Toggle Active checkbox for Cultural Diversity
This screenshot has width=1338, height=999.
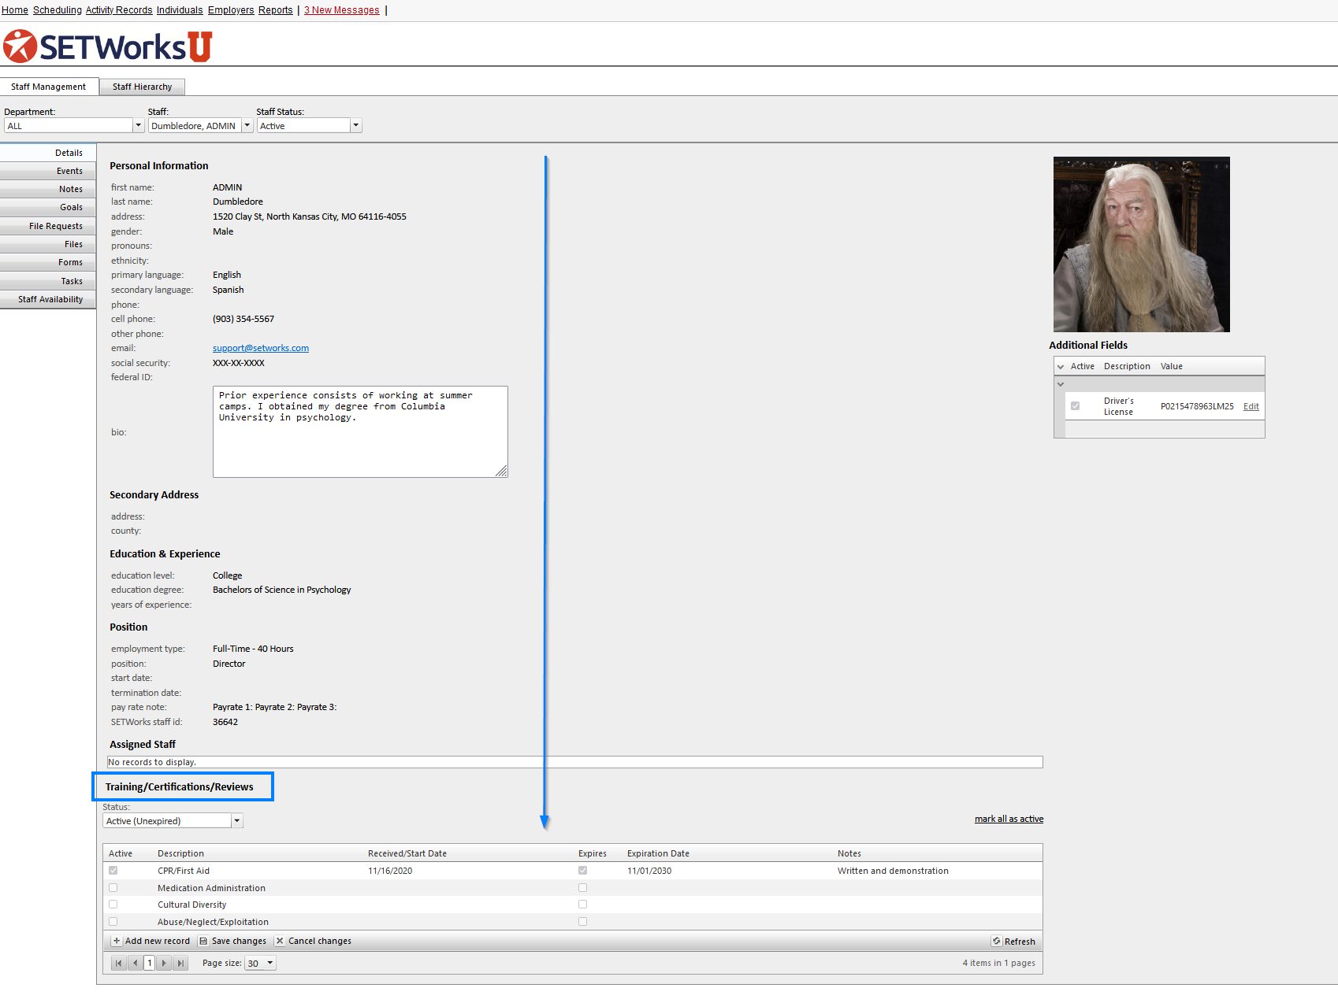pos(113,905)
